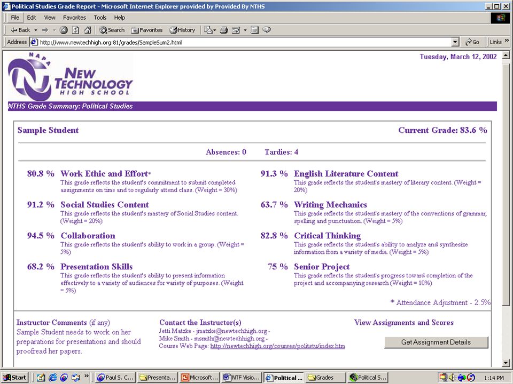Click the system tray clock 1:14 PM

(494, 378)
